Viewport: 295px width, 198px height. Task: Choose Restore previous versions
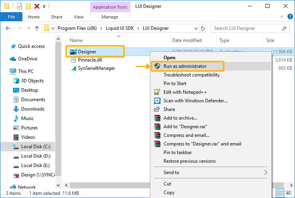tap(189, 161)
